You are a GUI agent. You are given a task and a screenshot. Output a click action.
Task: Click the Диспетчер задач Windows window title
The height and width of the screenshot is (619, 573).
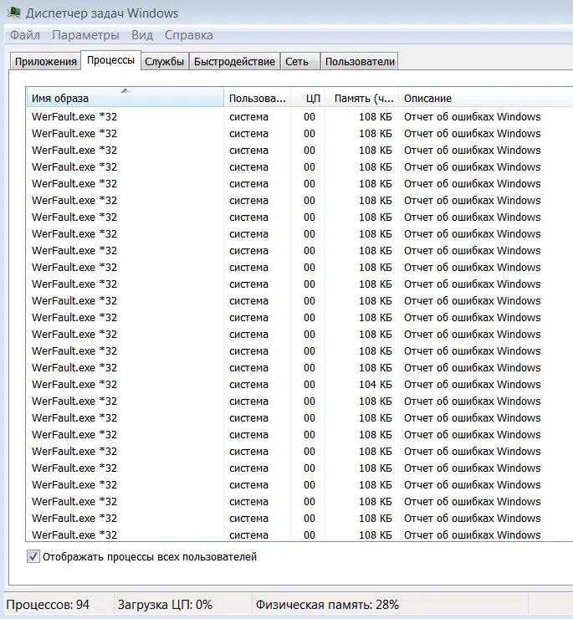point(102,13)
